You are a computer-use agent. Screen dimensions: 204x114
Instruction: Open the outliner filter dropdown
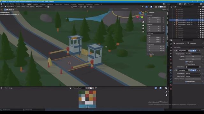(200, 7)
